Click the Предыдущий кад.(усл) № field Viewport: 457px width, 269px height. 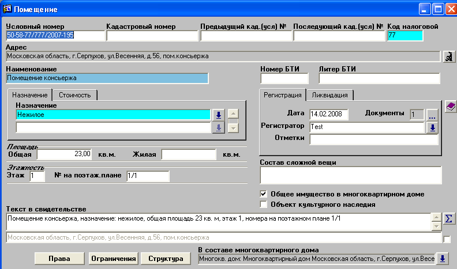coord(246,36)
